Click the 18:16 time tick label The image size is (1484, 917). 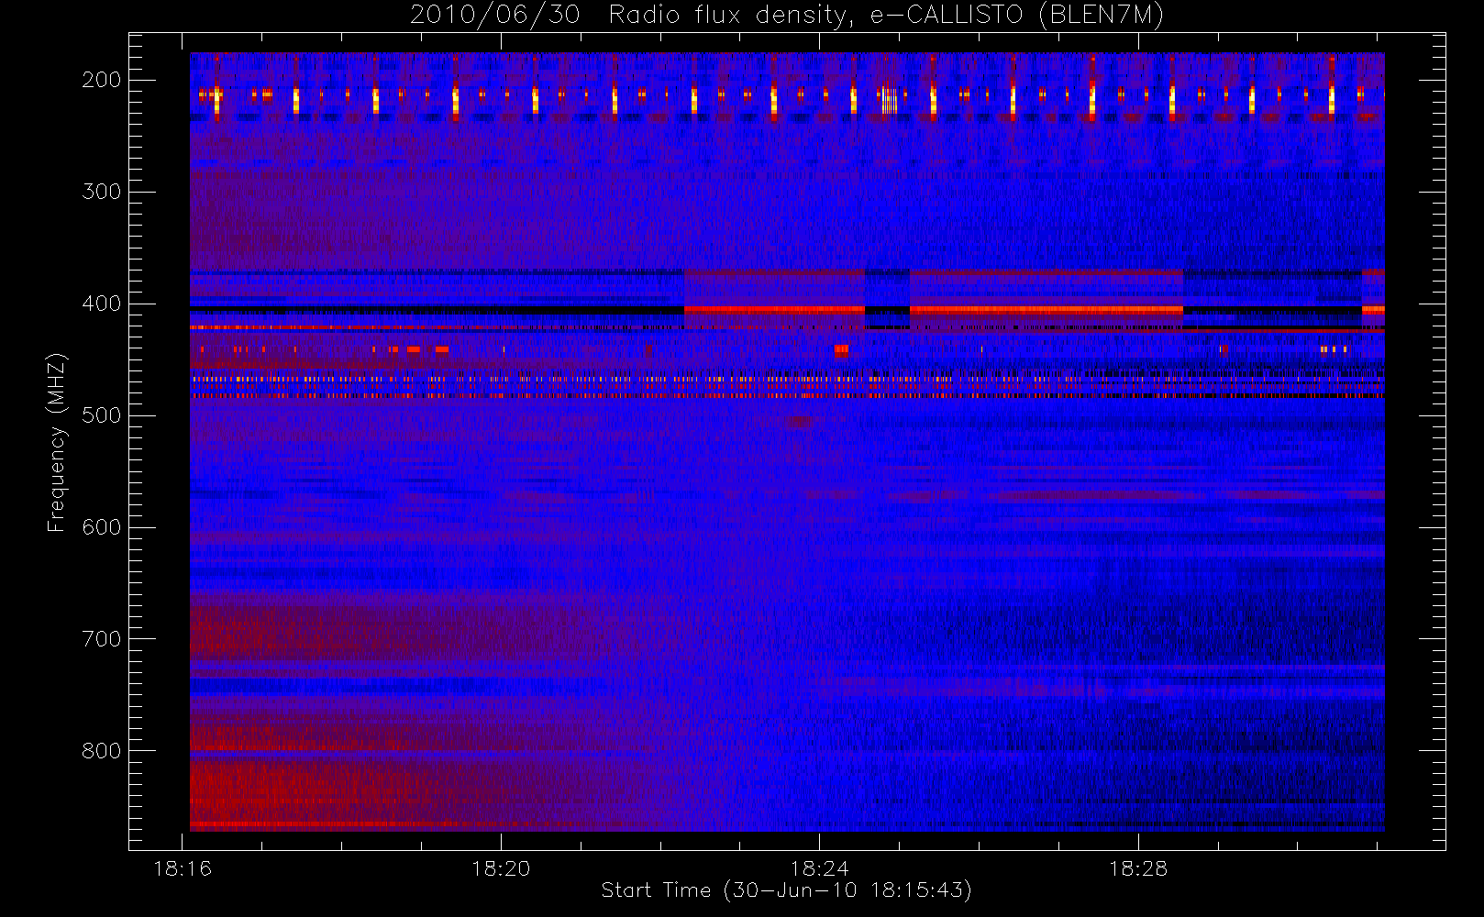pos(183,868)
